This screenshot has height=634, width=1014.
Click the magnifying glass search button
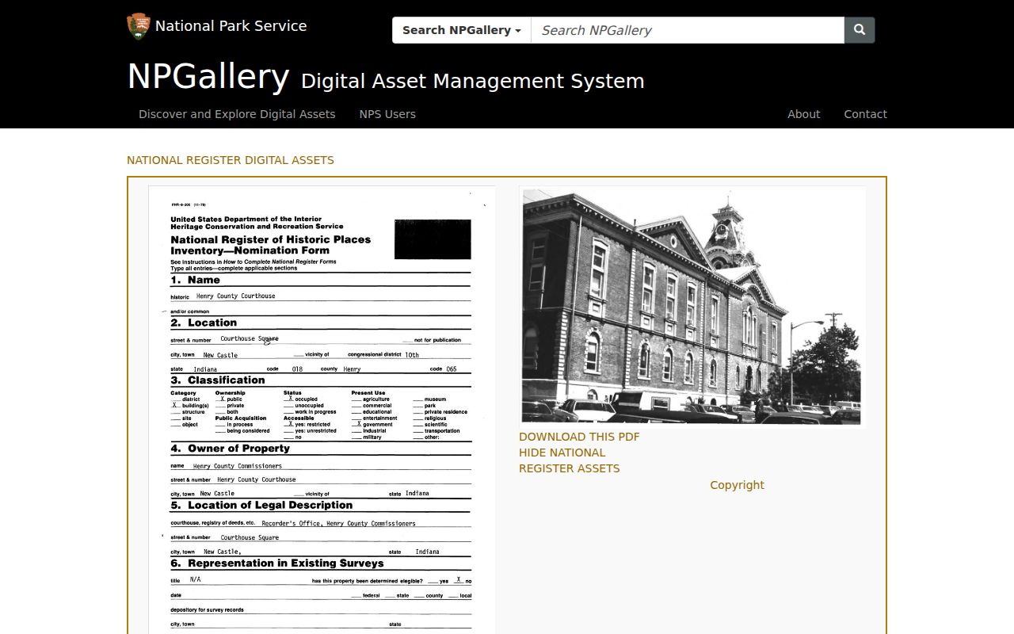(860, 30)
